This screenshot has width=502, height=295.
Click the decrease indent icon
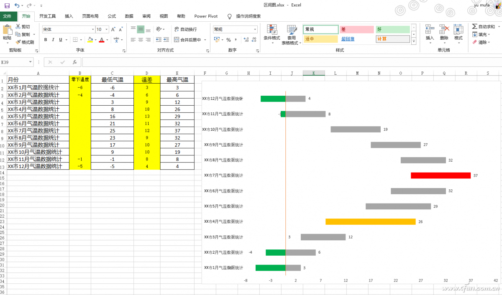click(159, 40)
